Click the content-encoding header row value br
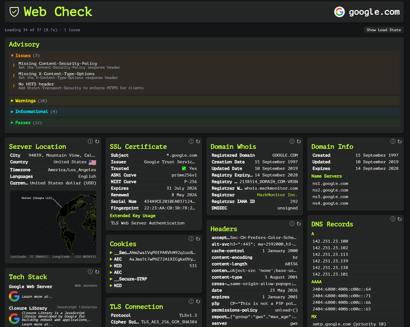Viewport: 410px width, 327px height. pyautogui.click(x=295, y=257)
